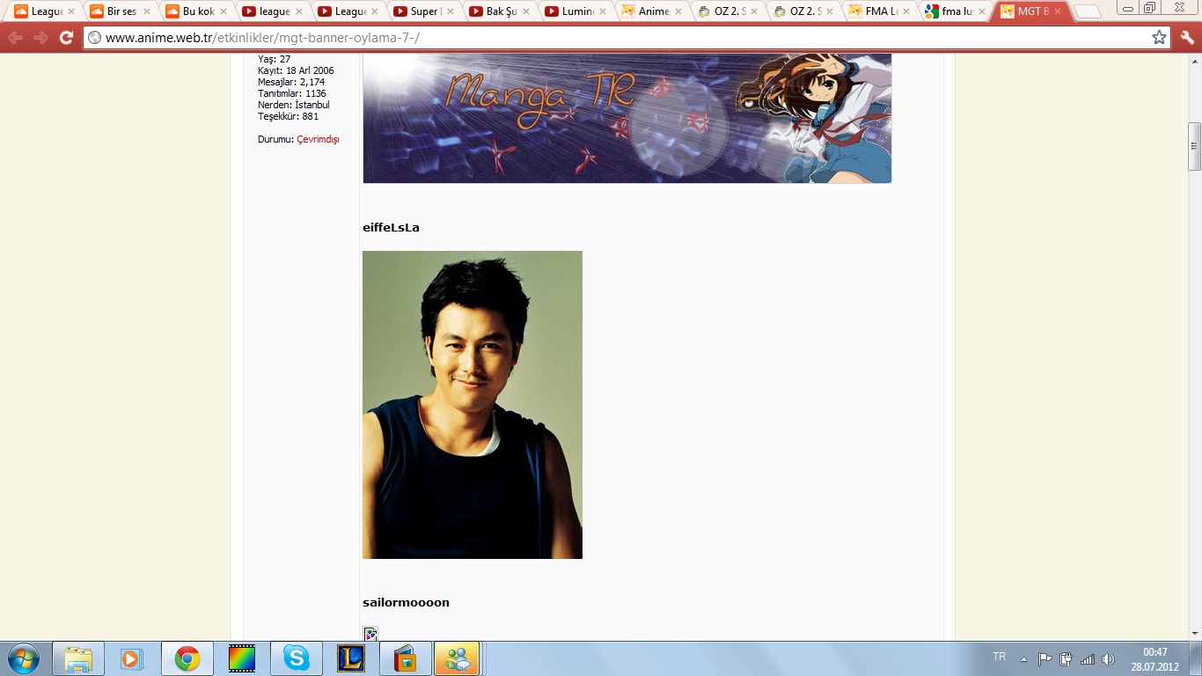Viewport: 1202px width, 676px height.
Task: Close the 'Bak Şu' tab
Action: click(x=527, y=11)
